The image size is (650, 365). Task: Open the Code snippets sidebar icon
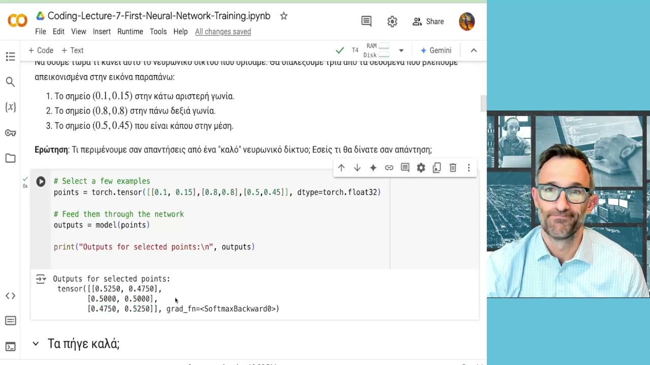(x=10, y=296)
